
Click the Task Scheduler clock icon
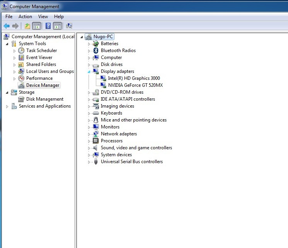click(21, 51)
